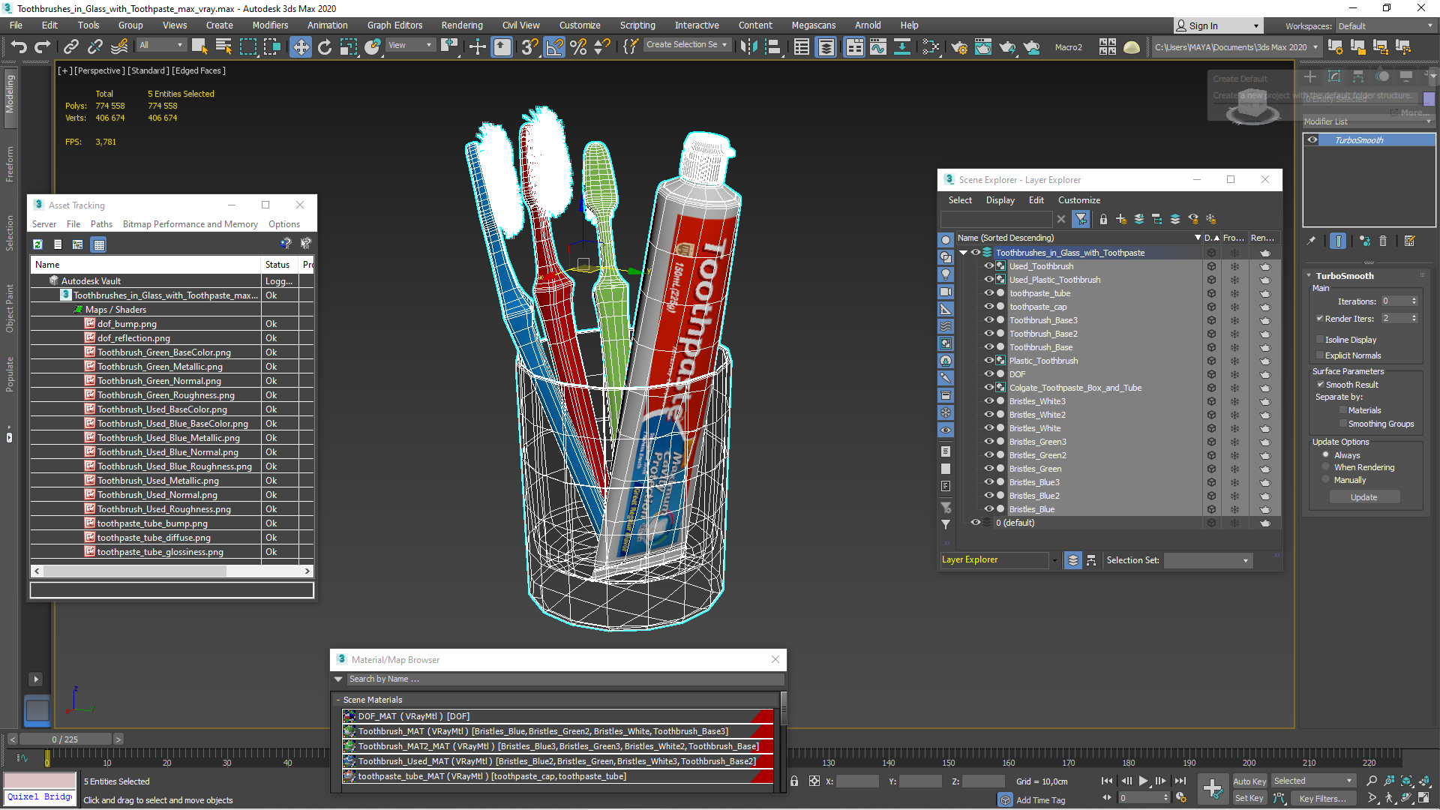Click the Undo arrow in main toolbar
The image size is (1440, 810).
(19, 46)
